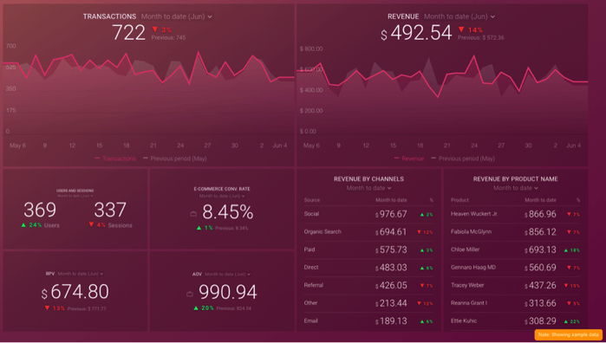606x343 pixels.
Task: Toggle the Revenue legend series
Action: [409, 159]
